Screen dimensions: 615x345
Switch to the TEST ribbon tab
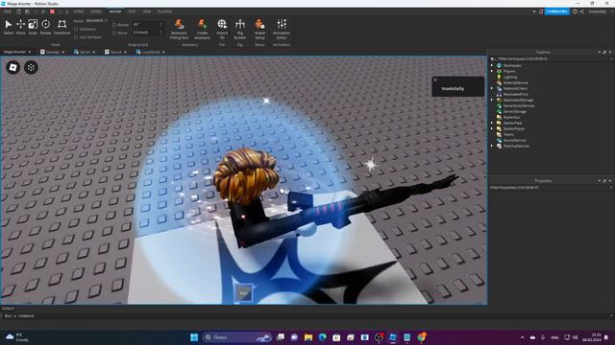[x=132, y=11]
